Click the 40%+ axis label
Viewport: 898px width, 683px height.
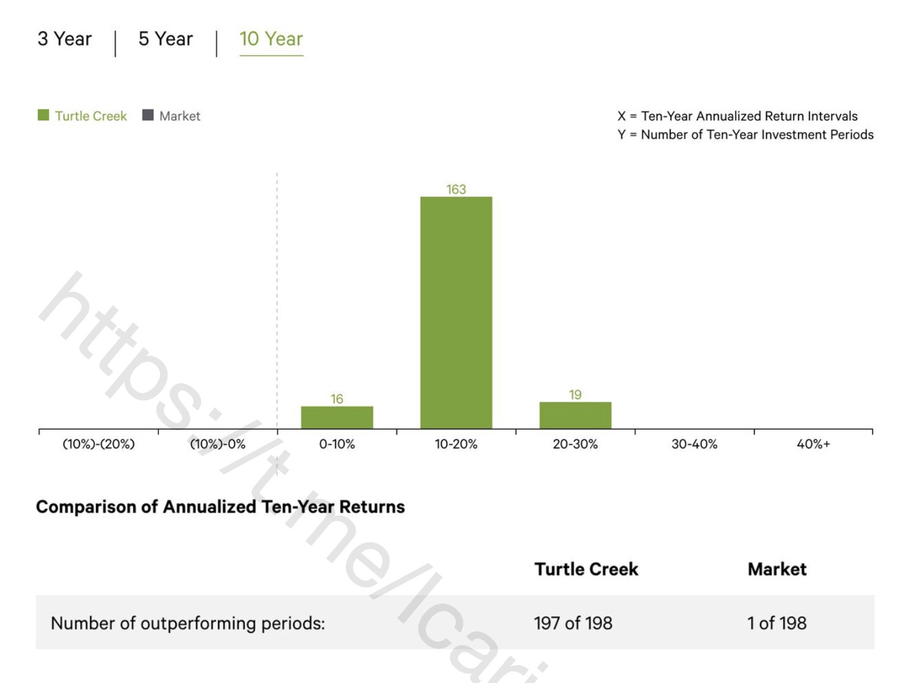click(x=813, y=444)
